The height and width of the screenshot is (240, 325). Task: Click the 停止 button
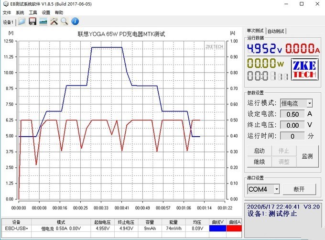[284, 151]
